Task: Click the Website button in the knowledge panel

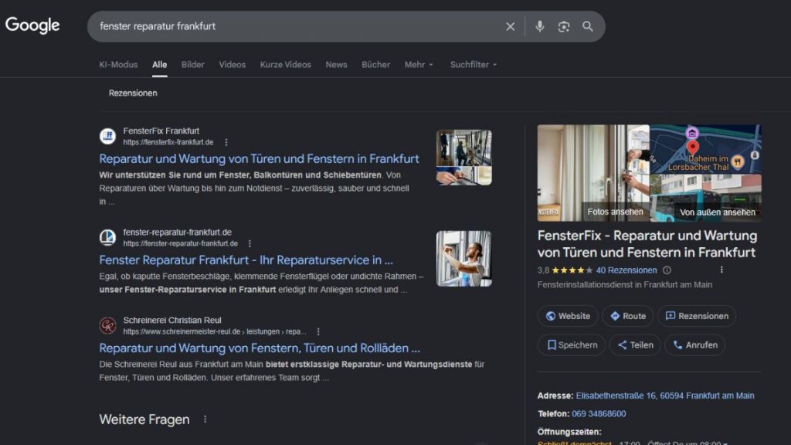Action: pos(568,316)
